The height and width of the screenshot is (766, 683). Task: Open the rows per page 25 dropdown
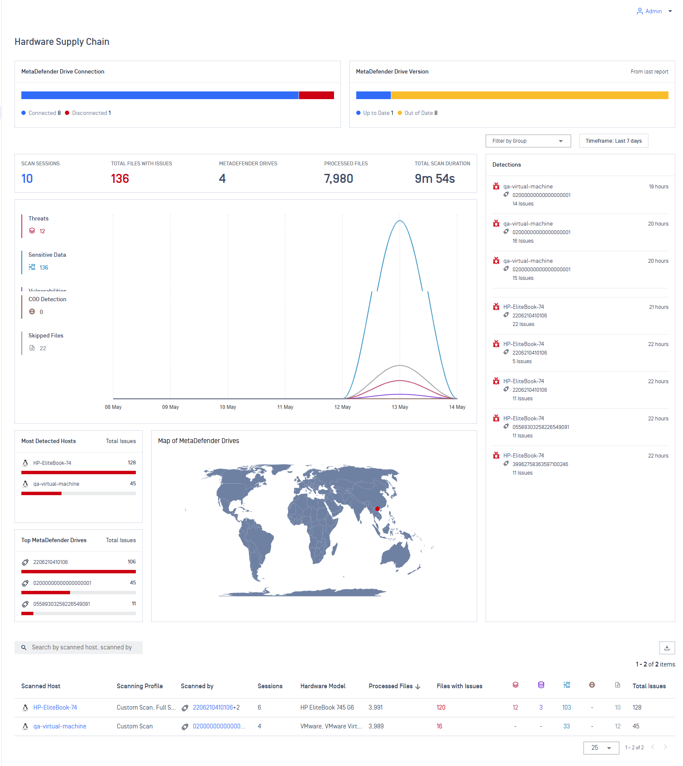tap(601, 748)
